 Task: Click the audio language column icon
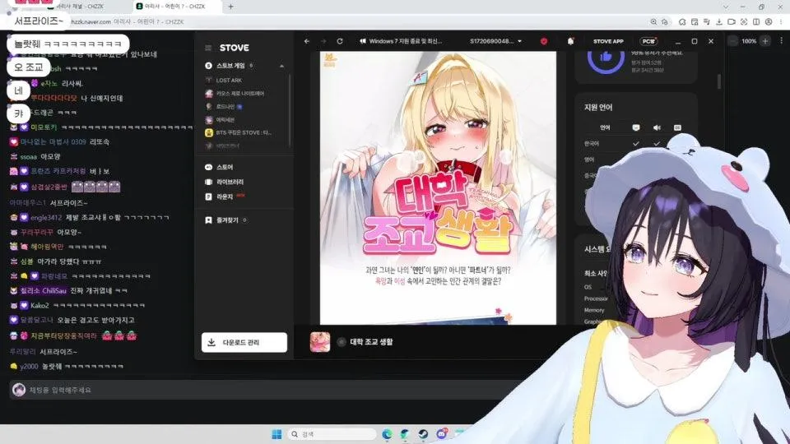[657, 128]
